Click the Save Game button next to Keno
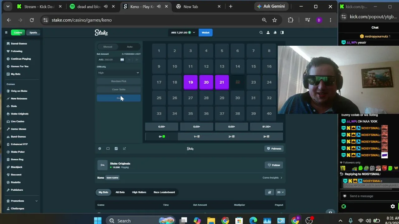 point(113,178)
